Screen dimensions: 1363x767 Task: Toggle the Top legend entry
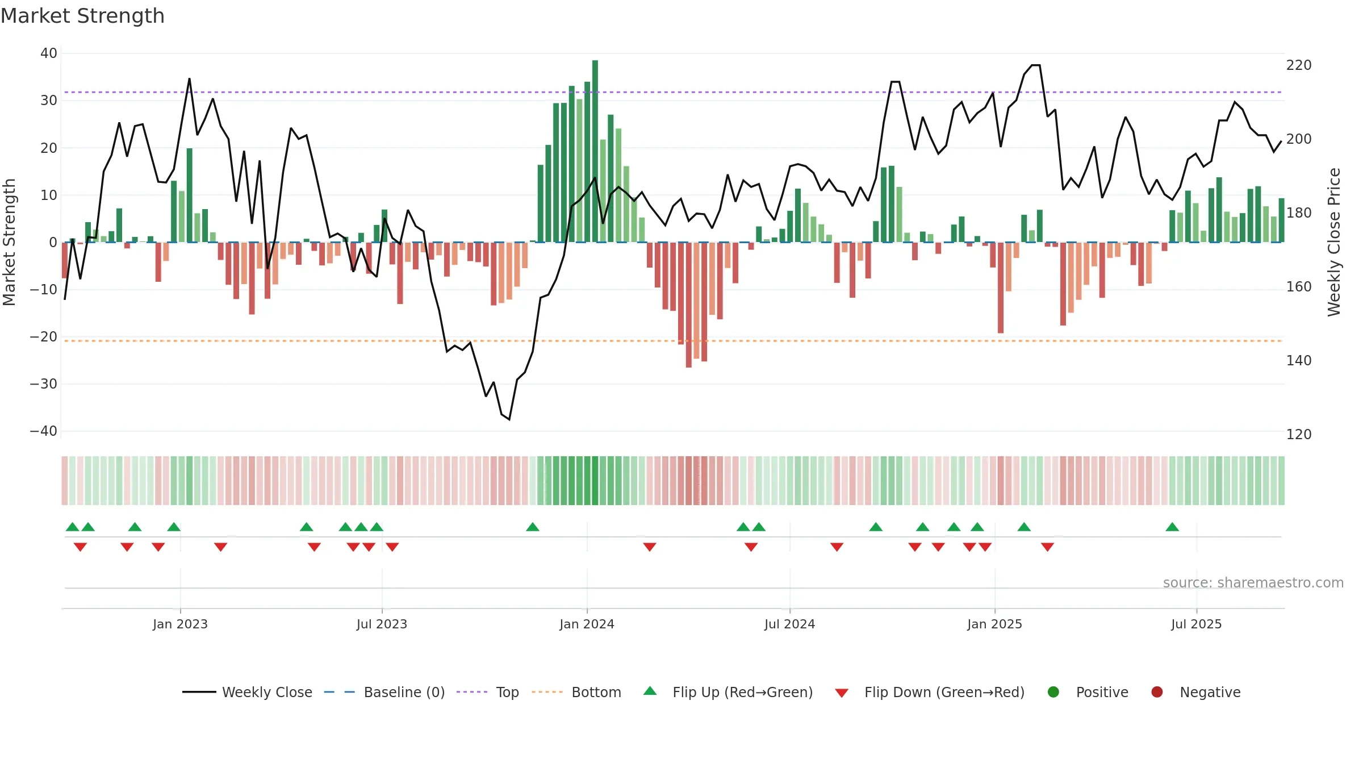click(488, 692)
